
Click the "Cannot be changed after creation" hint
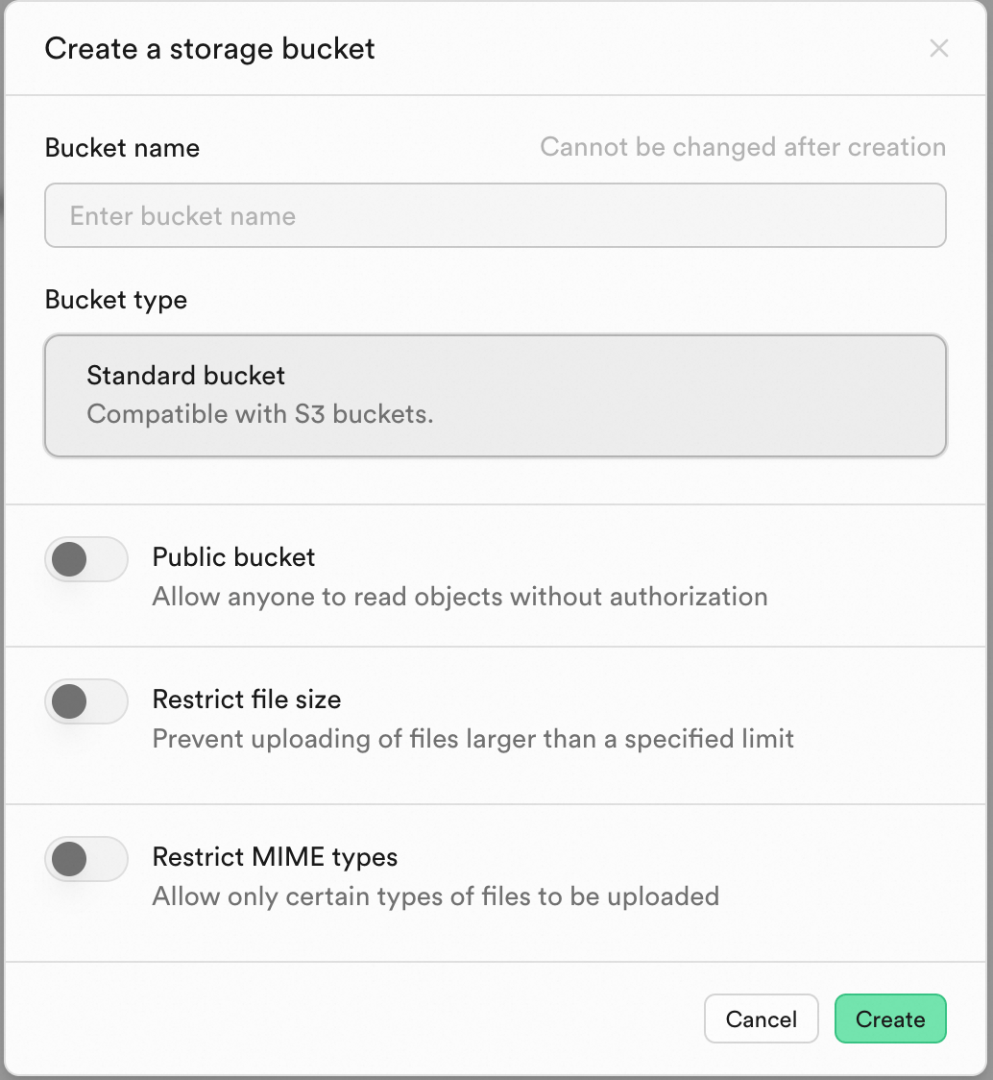click(x=742, y=147)
